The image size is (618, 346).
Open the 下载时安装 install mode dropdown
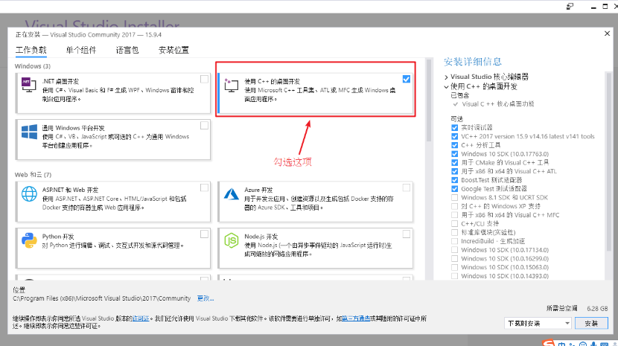[x=538, y=324]
